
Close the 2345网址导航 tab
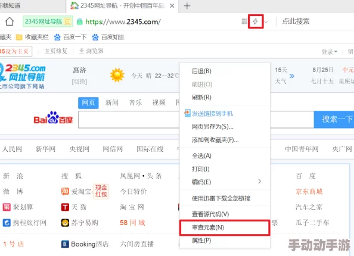coord(172,5)
